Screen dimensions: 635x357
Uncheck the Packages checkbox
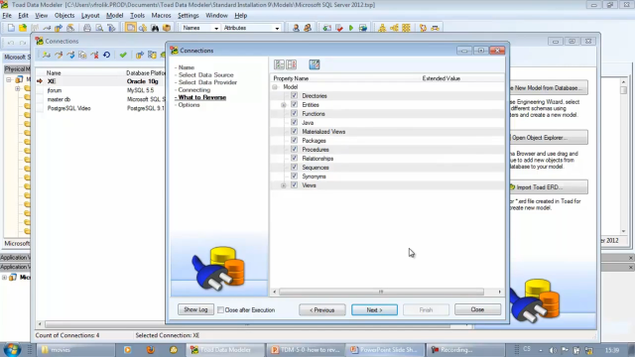[x=295, y=140]
